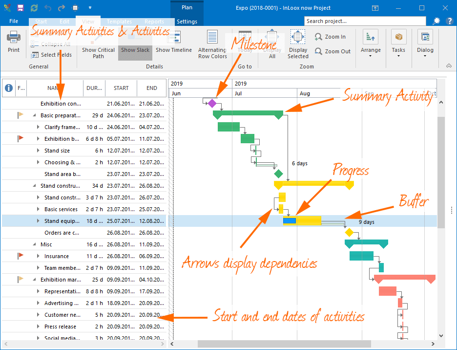Collapse the Misc summary activity
The height and width of the screenshot is (350, 457).
pyautogui.click(x=34, y=244)
